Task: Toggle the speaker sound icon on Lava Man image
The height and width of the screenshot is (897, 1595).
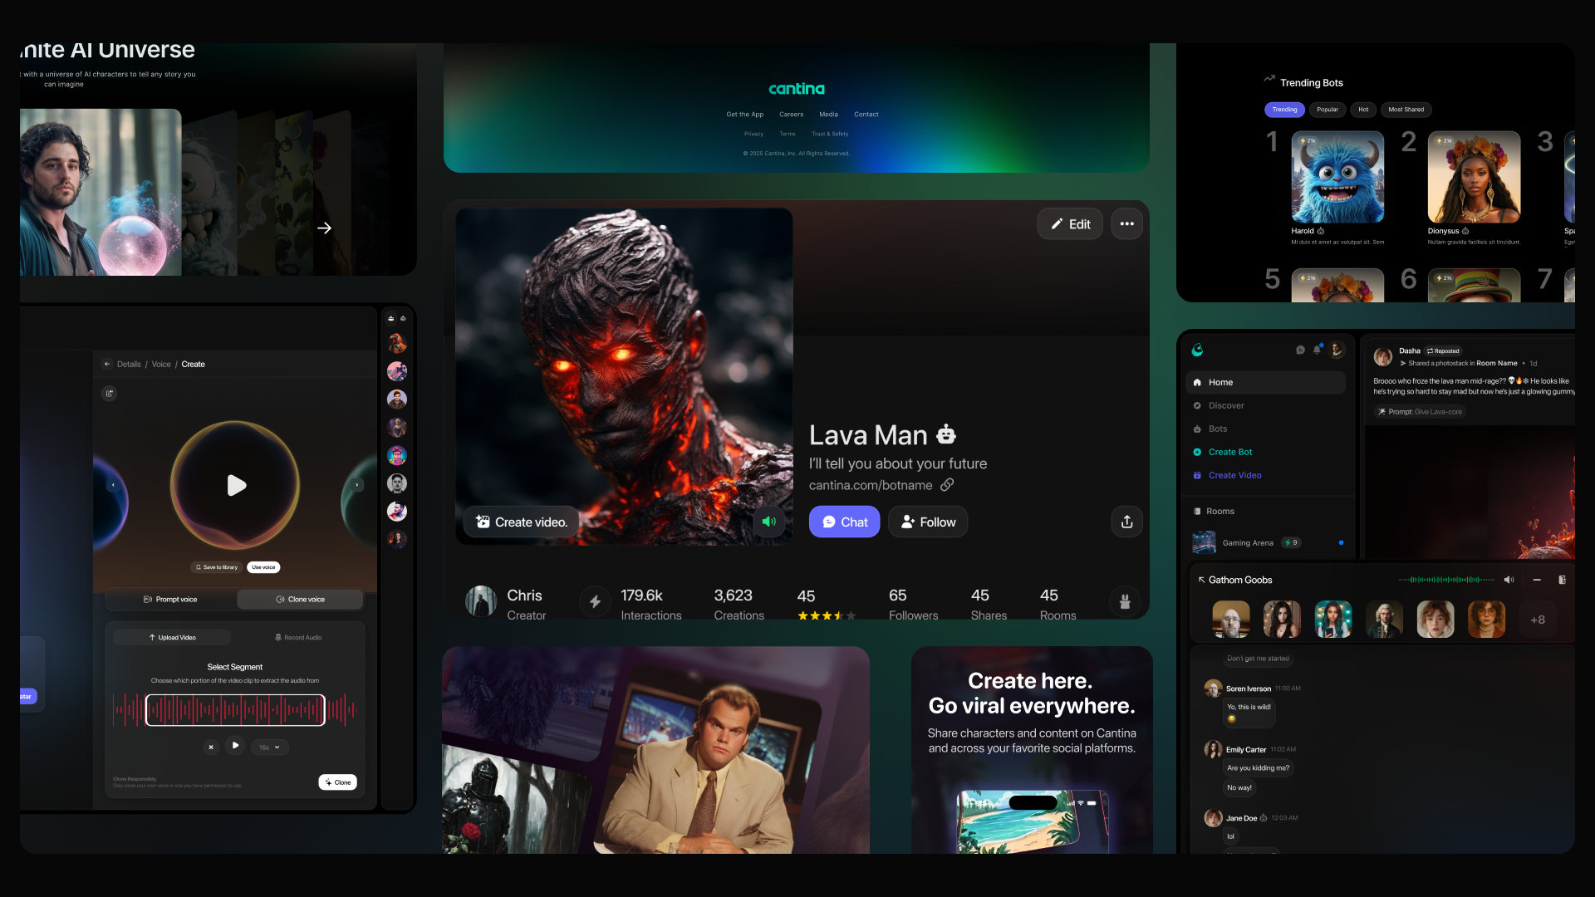Action: 769,522
